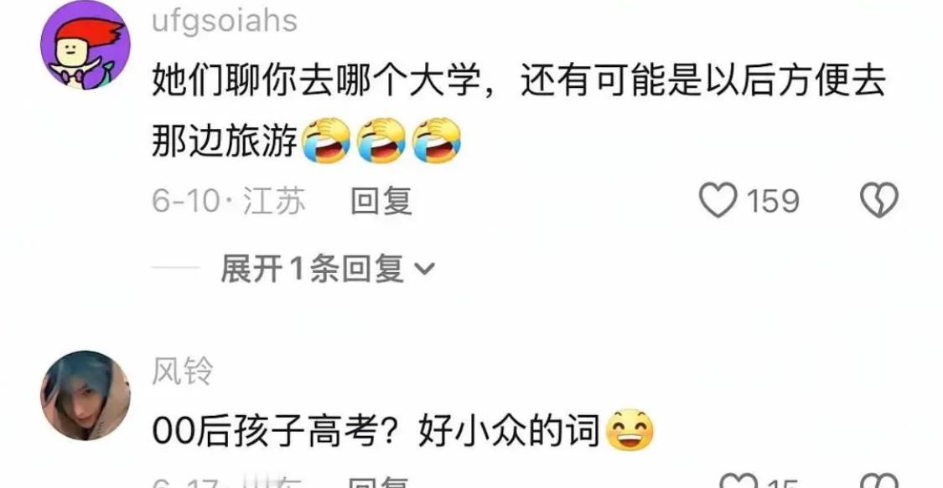The height and width of the screenshot is (488, 943).
Task: Dislike 风铃's comment broken heart icon
Action: pyautogui.click(x=879, y=481)
